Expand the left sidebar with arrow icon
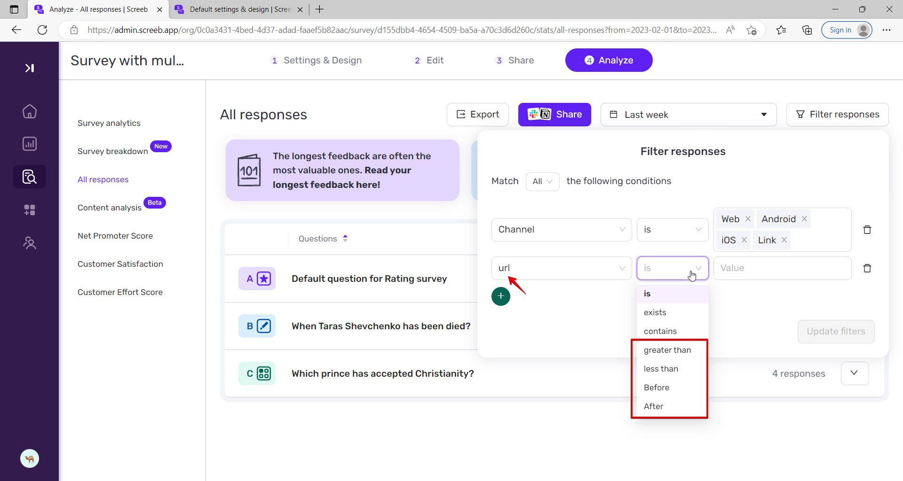Screen dimensions: 903x481 coord(30,68)
